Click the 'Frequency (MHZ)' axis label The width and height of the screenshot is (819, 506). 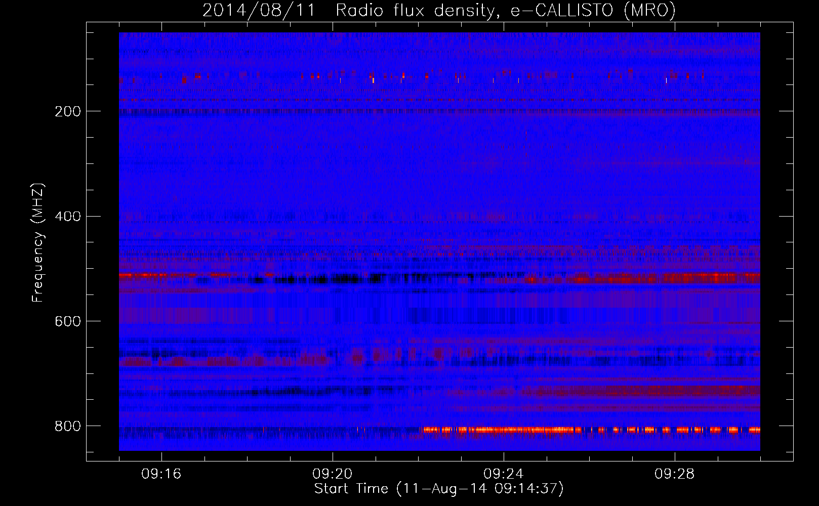38,243
